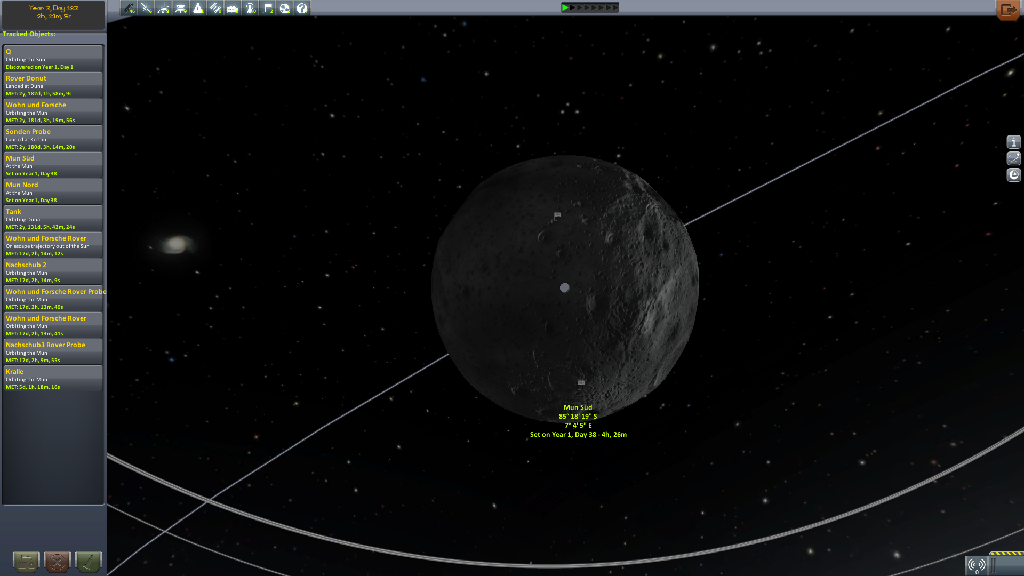Select Rover Donut in tracked objects
The height and width of the screenshot is (576, 1024).
(53, 85)
